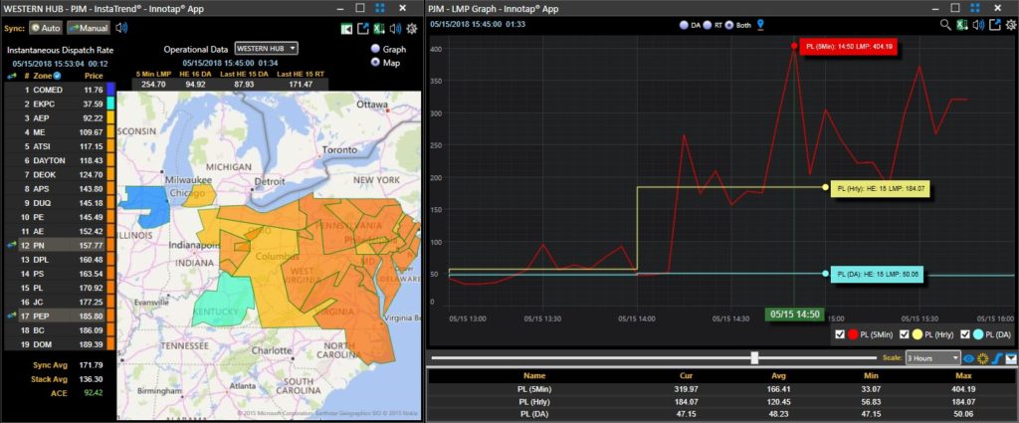Viewport: 1019px width, 423px height.
Task: Select the PL (Hrly) table row
Action: 722,402
